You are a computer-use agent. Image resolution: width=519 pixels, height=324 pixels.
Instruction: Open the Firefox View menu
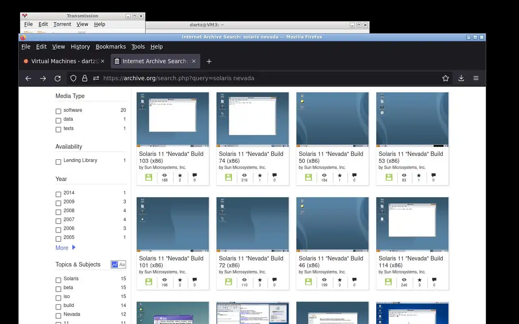point(58,47)
